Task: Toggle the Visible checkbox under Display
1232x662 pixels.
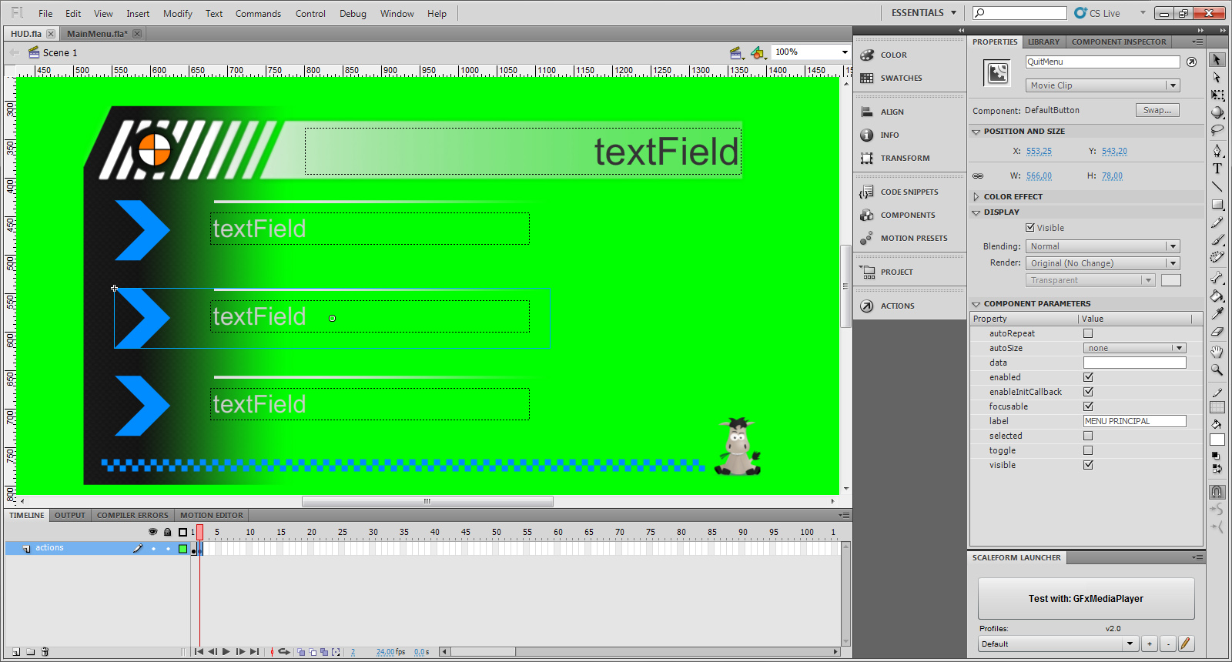Action: (x=1030, y=228)
